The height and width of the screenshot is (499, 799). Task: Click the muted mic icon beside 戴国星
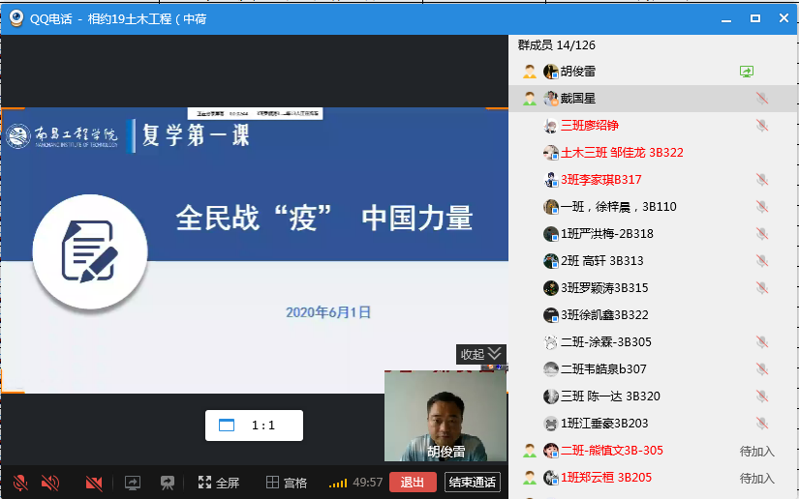click(761, 98)
